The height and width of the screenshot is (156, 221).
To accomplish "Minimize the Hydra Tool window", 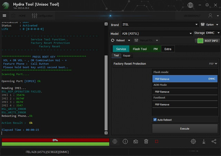I will 200,5.
